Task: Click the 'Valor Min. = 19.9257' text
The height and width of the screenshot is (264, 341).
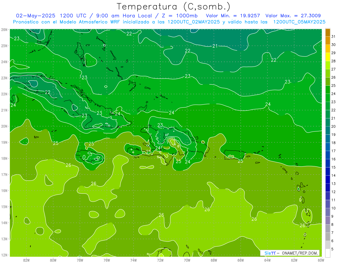Action: click(233, 16)
